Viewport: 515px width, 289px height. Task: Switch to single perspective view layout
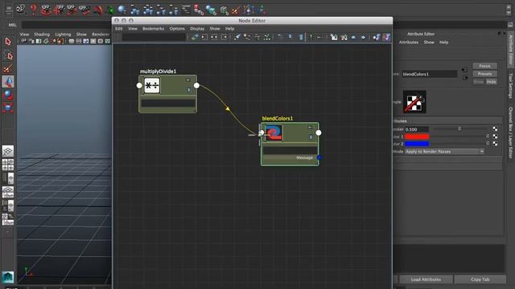coord(8,151)
